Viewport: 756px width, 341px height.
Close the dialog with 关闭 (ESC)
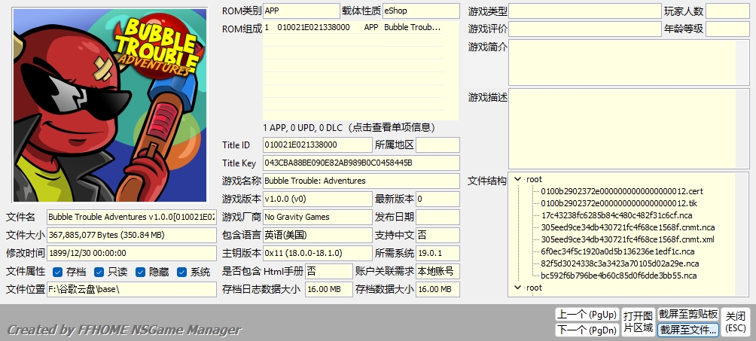coord(736,322)
